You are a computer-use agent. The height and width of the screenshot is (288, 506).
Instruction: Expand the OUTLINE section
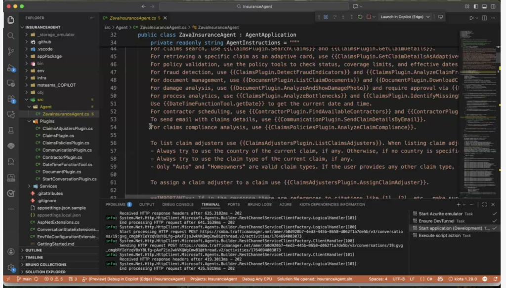(x=34, y=250)
